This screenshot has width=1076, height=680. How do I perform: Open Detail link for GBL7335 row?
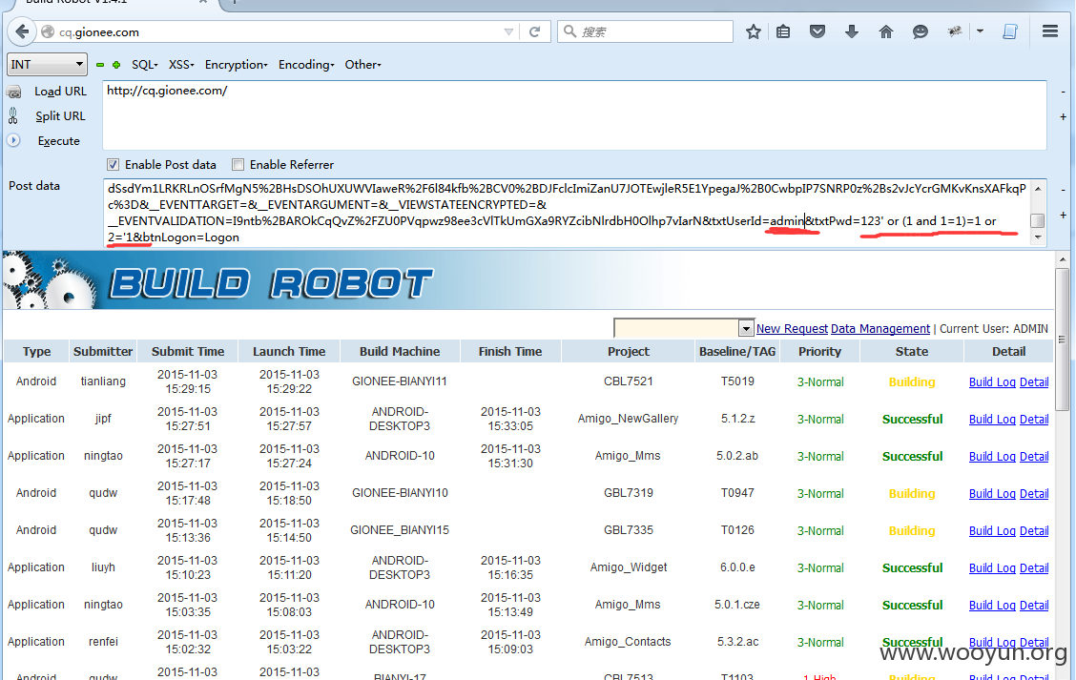pyautogui.click(x=1033, y=530)
